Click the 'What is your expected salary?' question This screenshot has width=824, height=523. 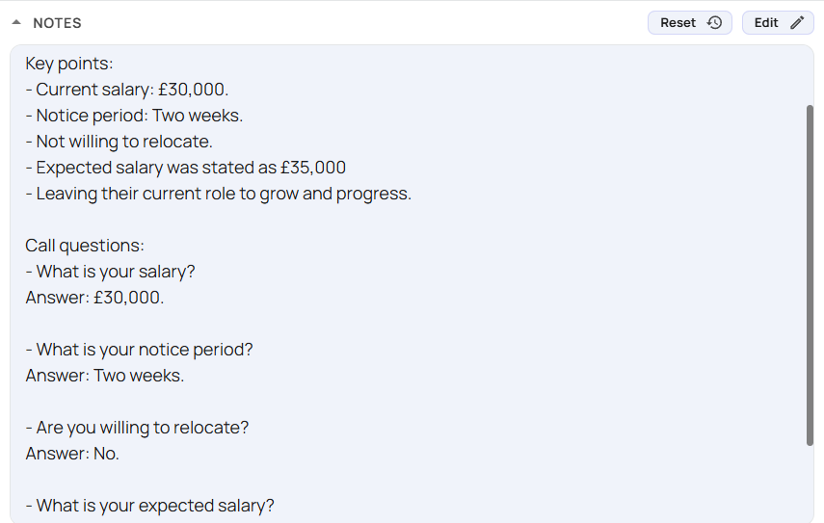tap(149, 506)
